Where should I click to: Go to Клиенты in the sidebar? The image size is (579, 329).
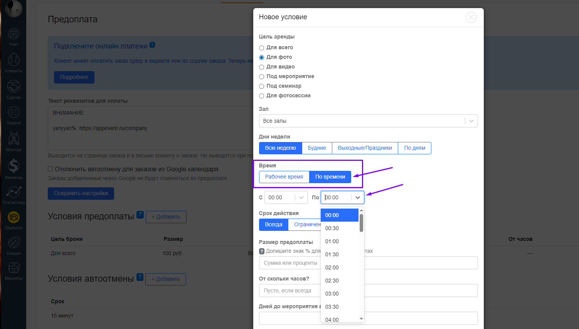click(x=13, y=61)
